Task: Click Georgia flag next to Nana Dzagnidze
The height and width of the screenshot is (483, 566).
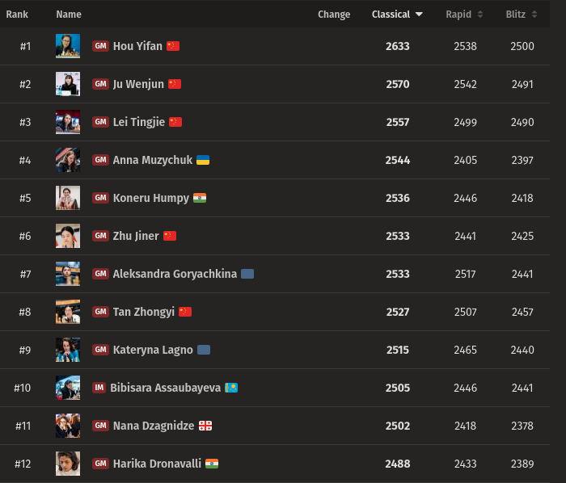Action: point(205,426)
